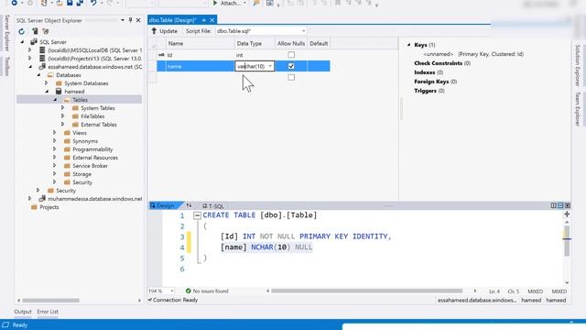This screenshot has height=330, width=586.
Task: Click the horizontal split pane icon
Action: [x=560, y=205]
